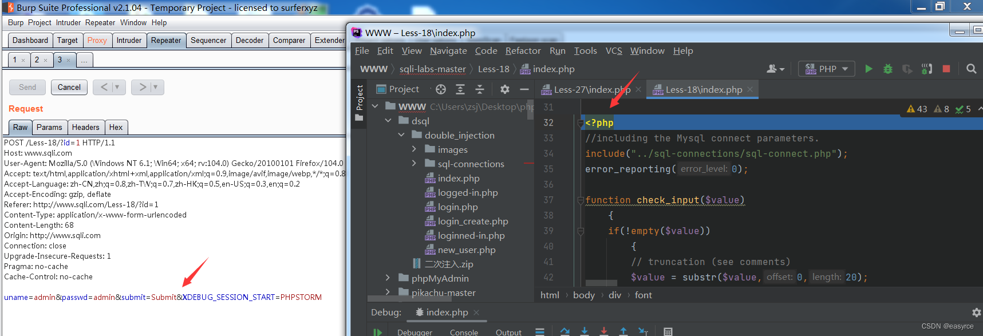The image size is (983, 336).
Task: Open the VCS menu in PhpStorm
Action: tap(614, 50)
